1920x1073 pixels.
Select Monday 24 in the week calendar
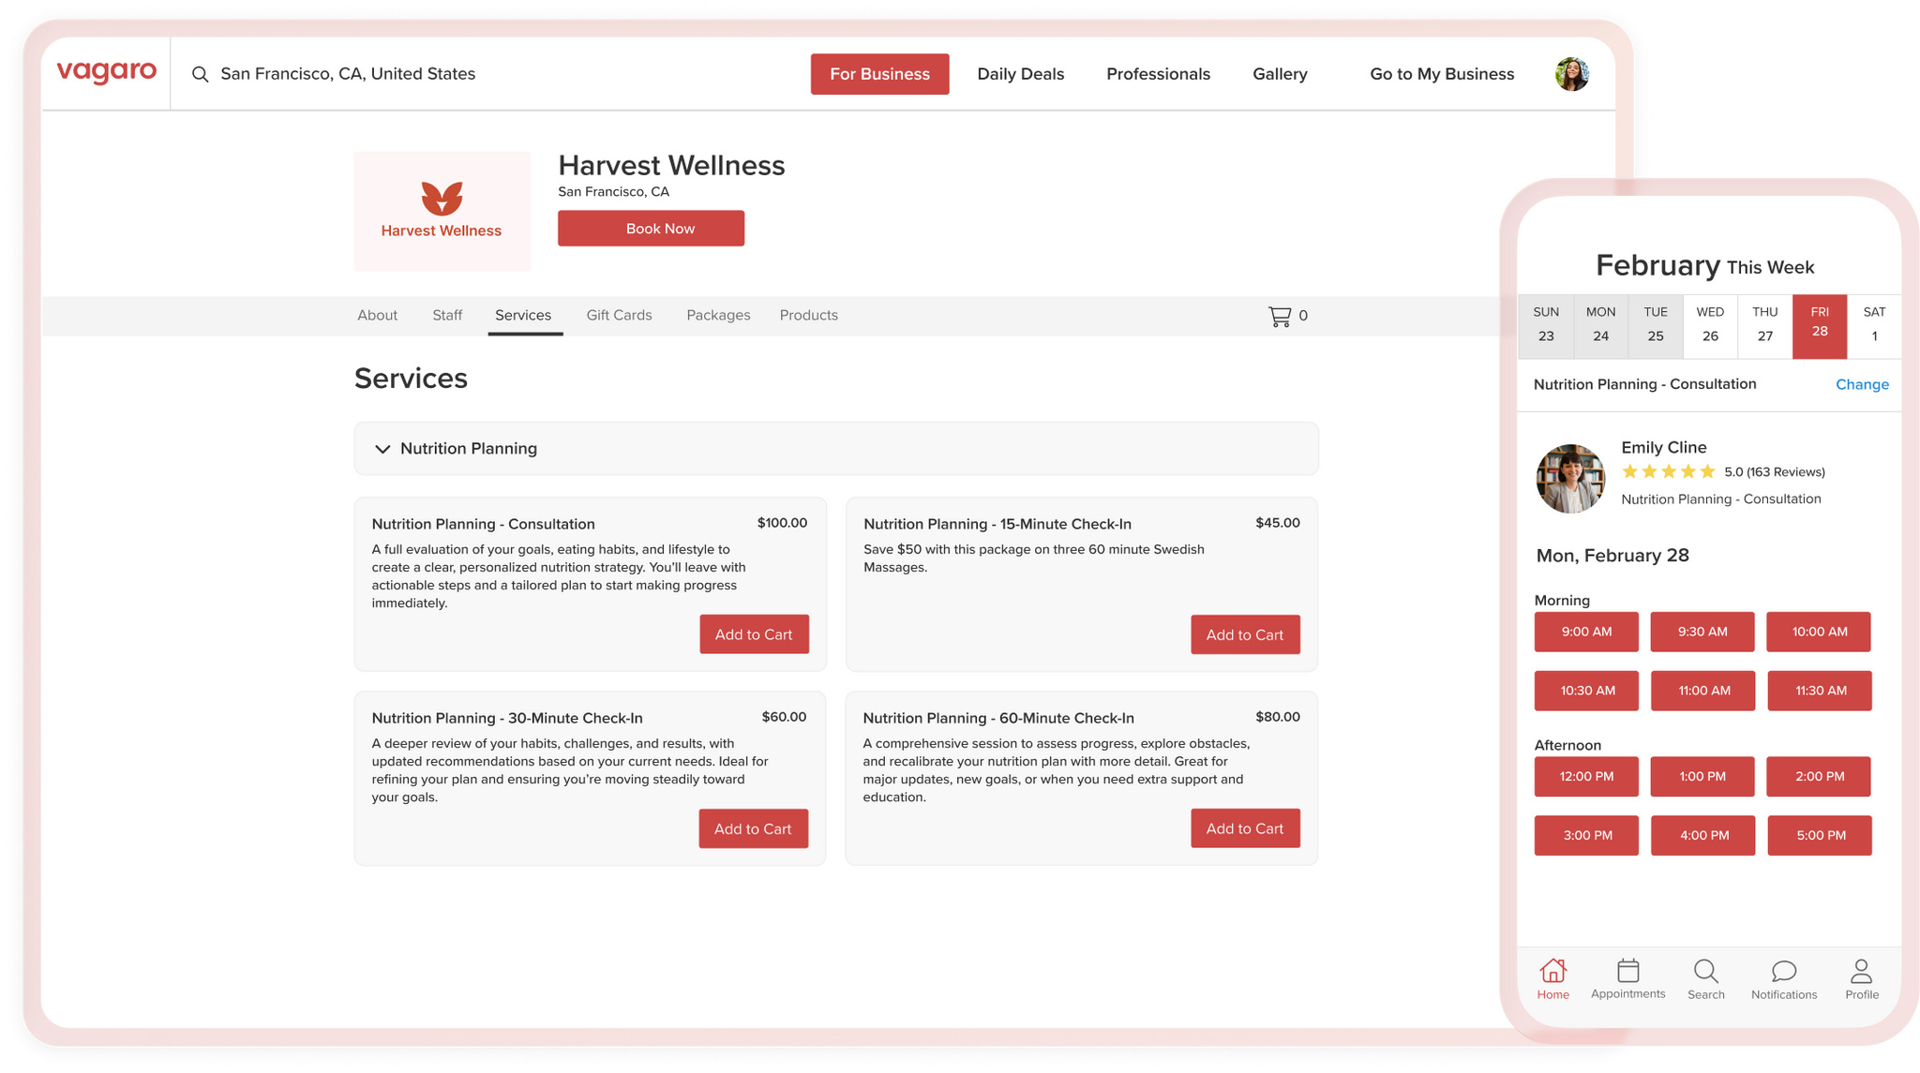pos(1600,324)
